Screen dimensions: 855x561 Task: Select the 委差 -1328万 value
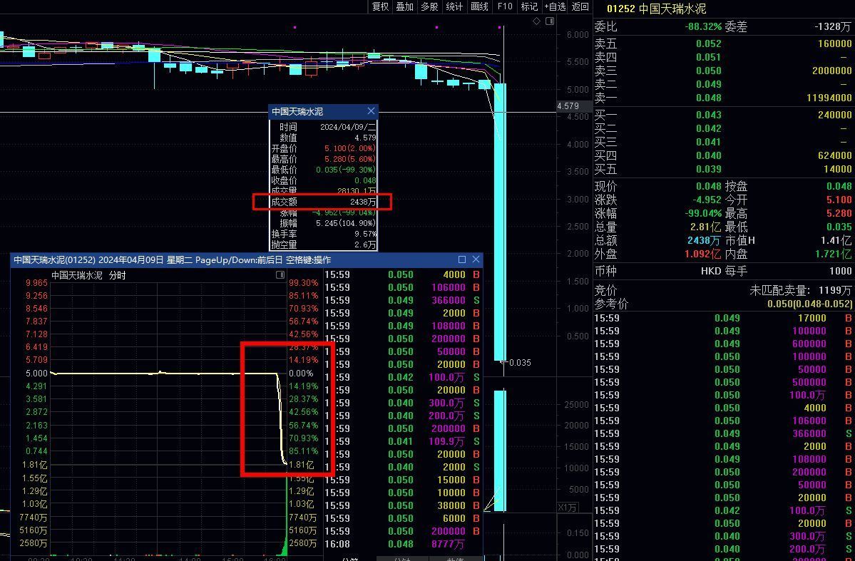tap(832, 26)
